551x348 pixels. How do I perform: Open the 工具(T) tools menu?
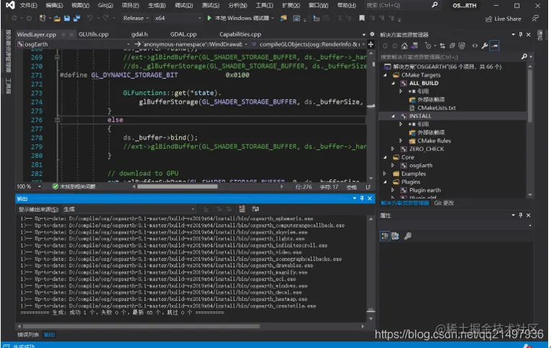264,5
